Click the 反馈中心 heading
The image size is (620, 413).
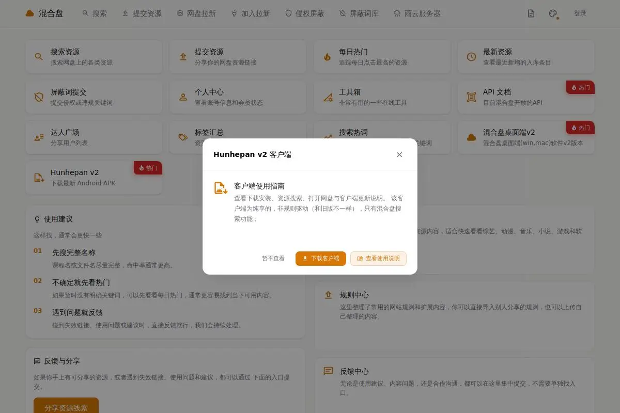coord(354,371)
